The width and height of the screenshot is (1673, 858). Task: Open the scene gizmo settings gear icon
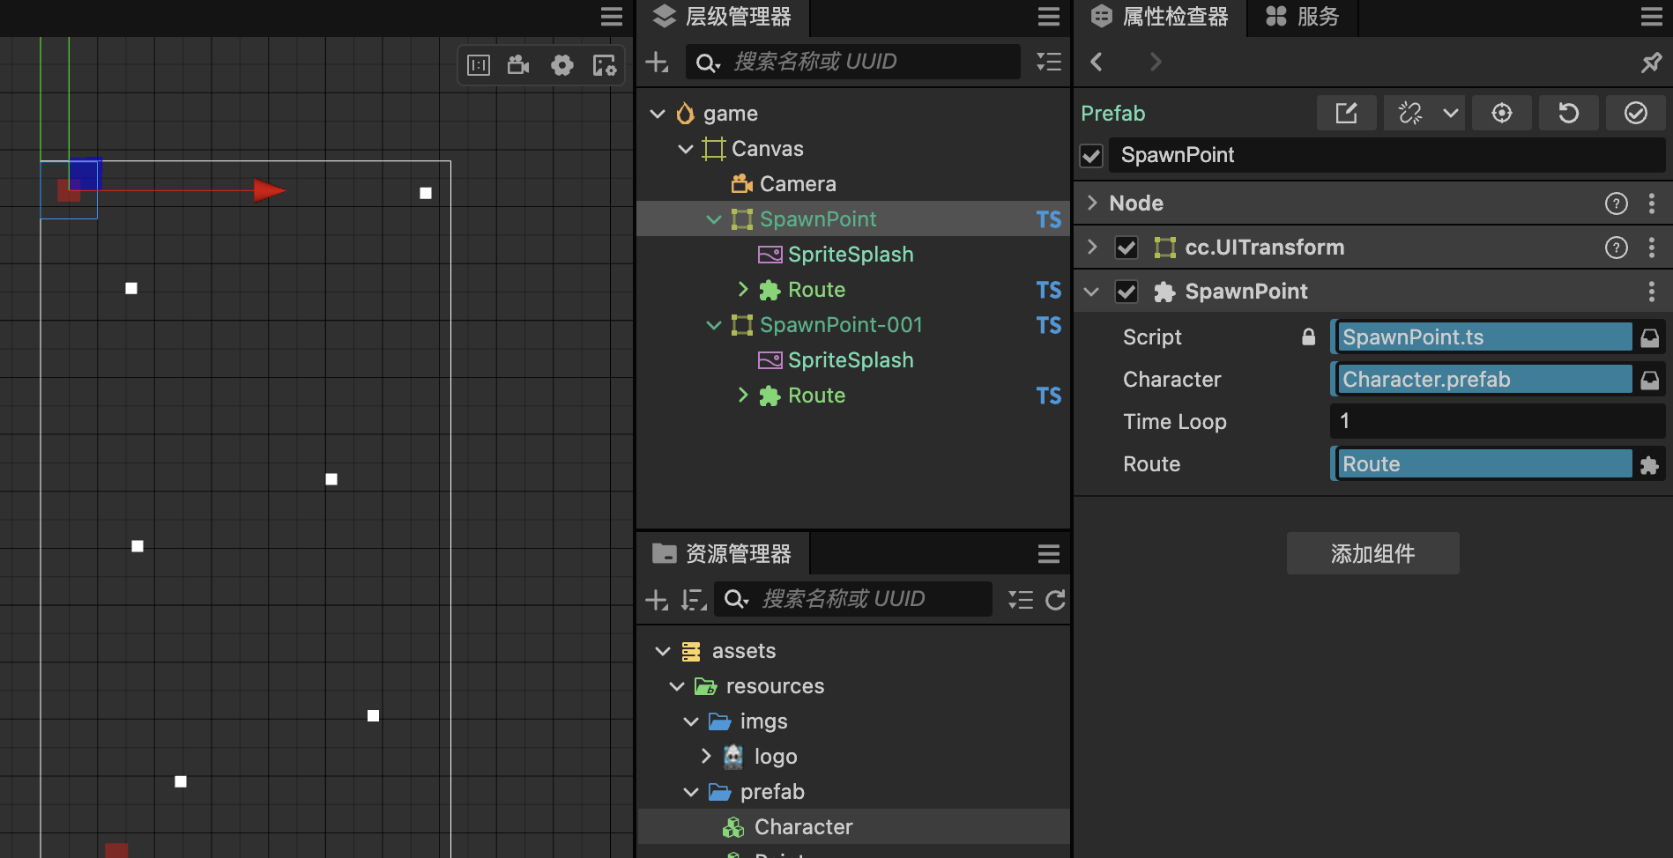pos(562,65)
